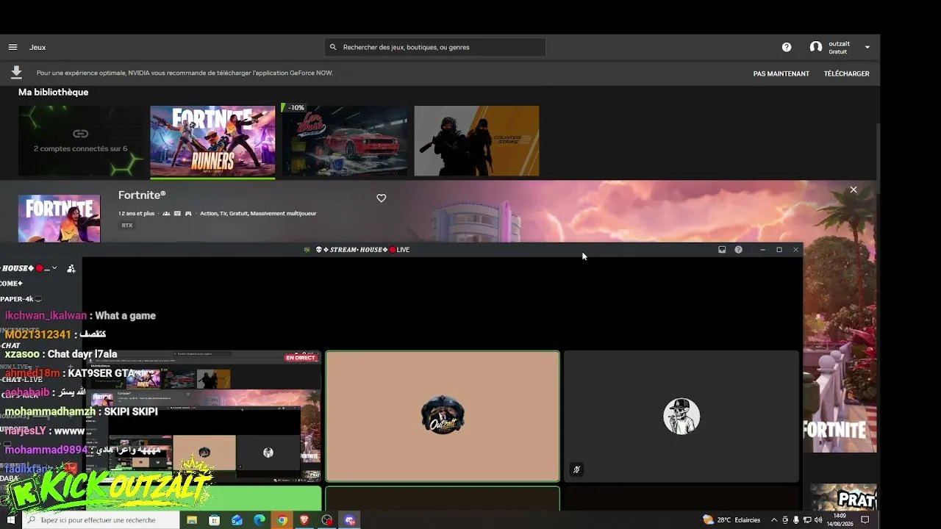Viewport: 941px width, 529px height.
Task: Close the Fortnite details panel
Action: 854,190
